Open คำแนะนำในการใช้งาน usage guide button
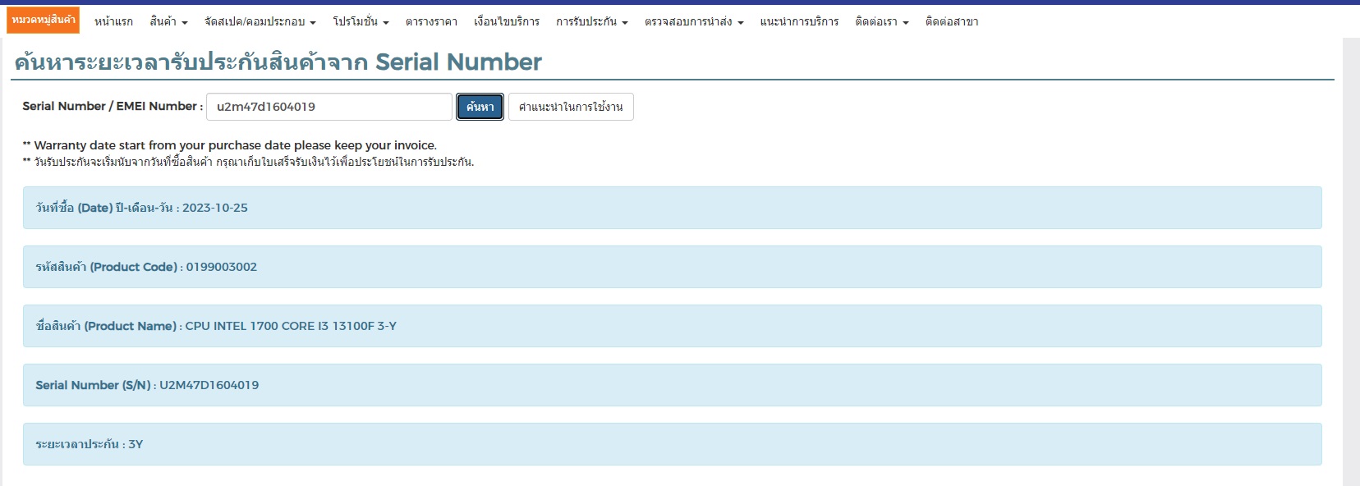The height and width of the screenshot is (486, 1360). coord(571,107)
